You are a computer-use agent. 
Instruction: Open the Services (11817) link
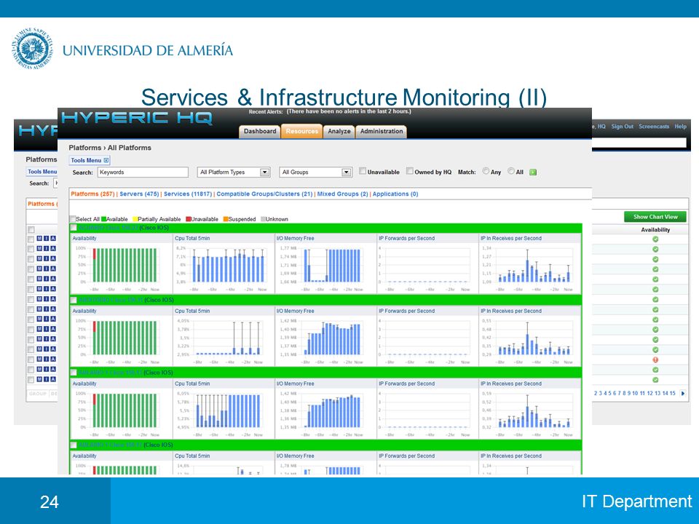[188, 194]
